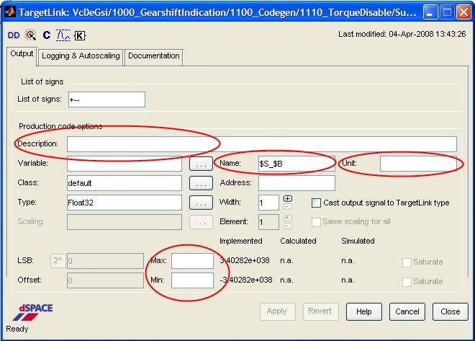Enable Cast output signal to TargetLink type
Screen dimensions: 475x341
316,203
